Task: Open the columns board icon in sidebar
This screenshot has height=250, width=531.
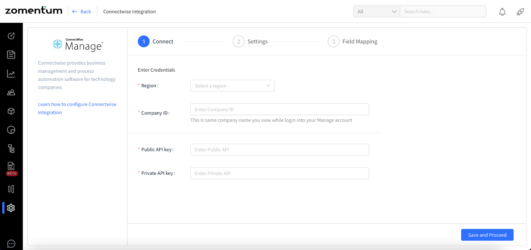Action: [x=11, y=189]
